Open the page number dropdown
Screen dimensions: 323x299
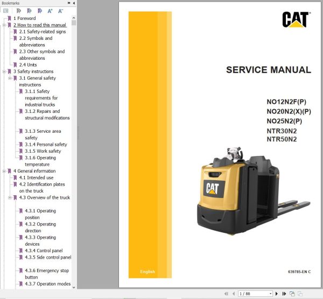coord(270,294)
